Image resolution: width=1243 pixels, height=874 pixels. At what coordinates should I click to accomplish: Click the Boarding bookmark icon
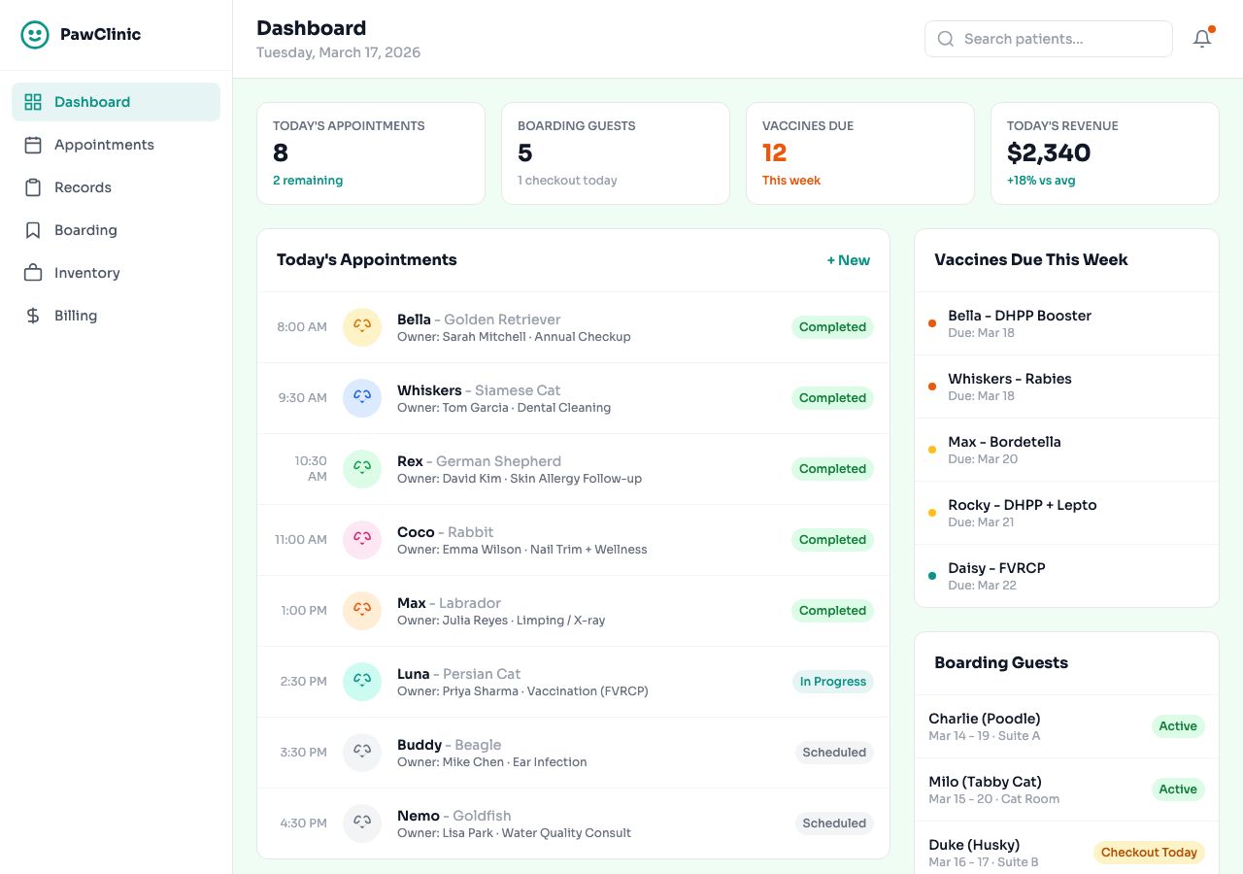[33, 230]
